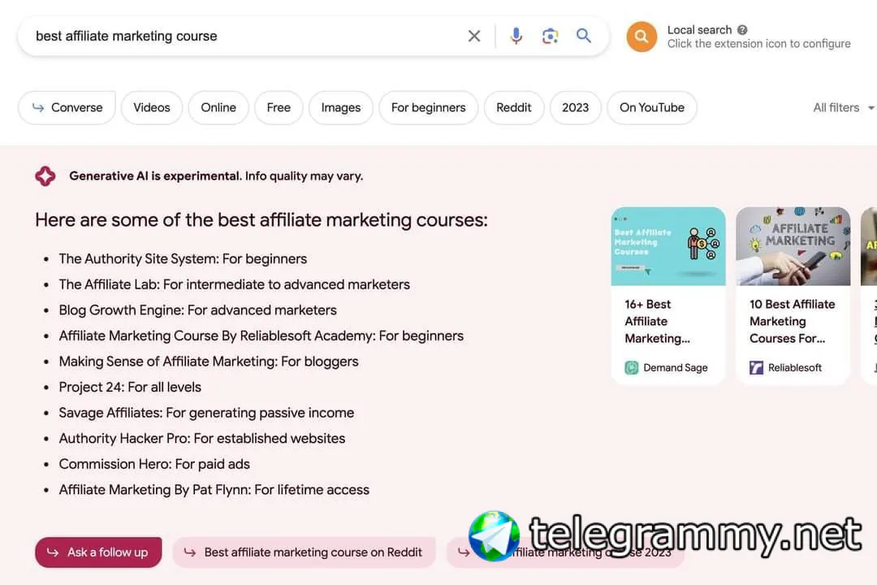Open the 10 Best Affiliate Marketing Courses title
This screenshot has width=877, height=585.
pyautogui.click(x=793, y=321)
